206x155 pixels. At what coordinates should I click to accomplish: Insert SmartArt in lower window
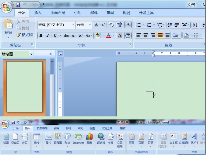point(78,138)
